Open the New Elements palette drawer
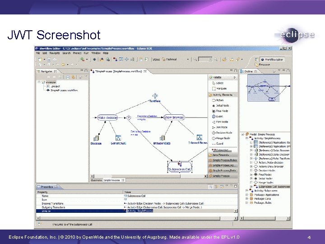The image size is (325, 244). point(223,155)
